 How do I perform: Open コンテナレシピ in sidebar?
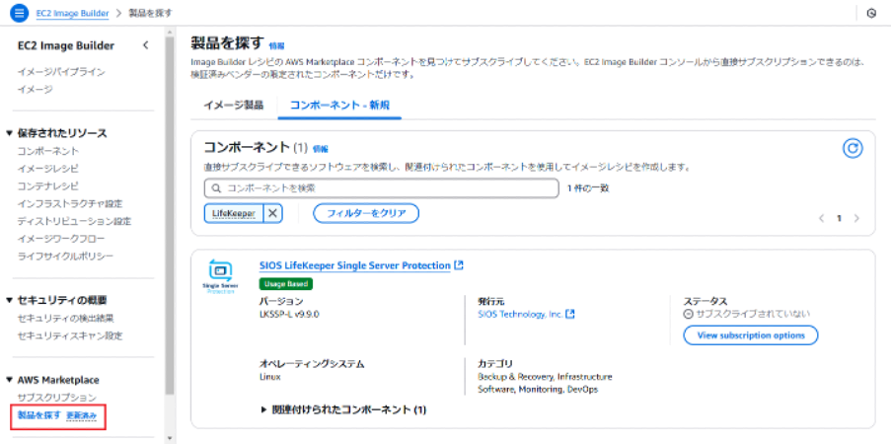(48, 185)
